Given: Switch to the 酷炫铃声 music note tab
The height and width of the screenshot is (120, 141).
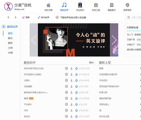Looking at the screenshot, I should pos(64,7).
